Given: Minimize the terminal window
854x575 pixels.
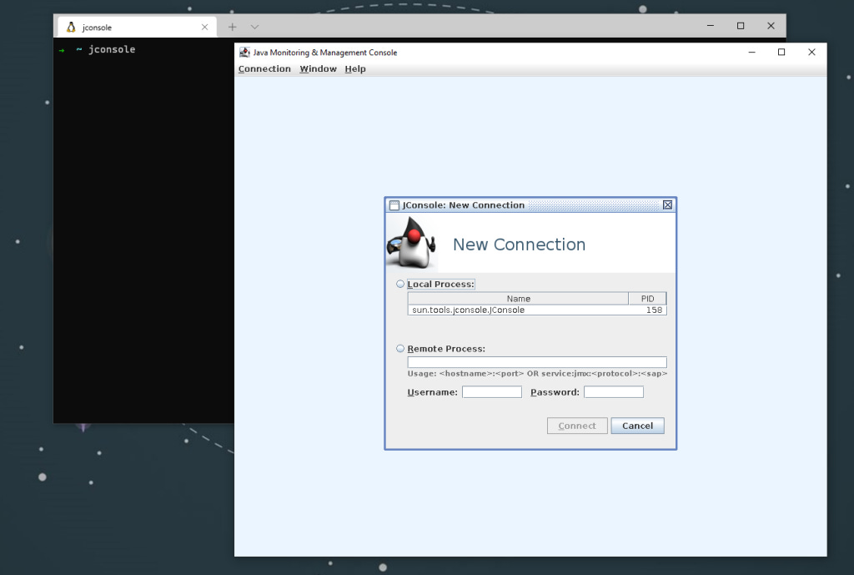Looking at the screenshot, I should coord(711,26).
